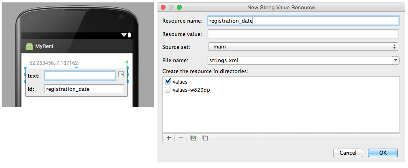Focus the empty Resource value field

click(x=303, y=34)
